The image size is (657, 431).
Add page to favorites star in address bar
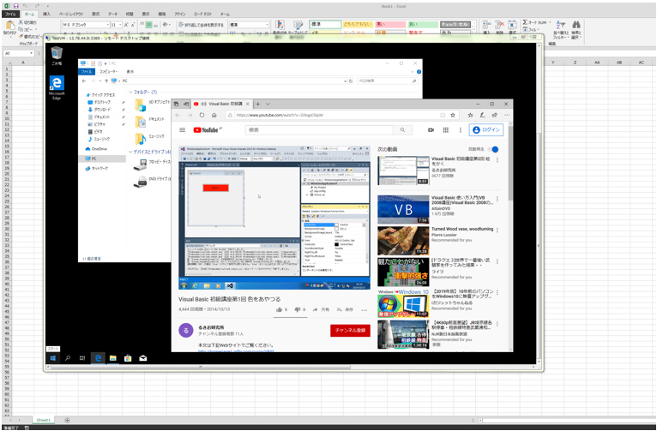pyautogui.click(x=453, y=115)
